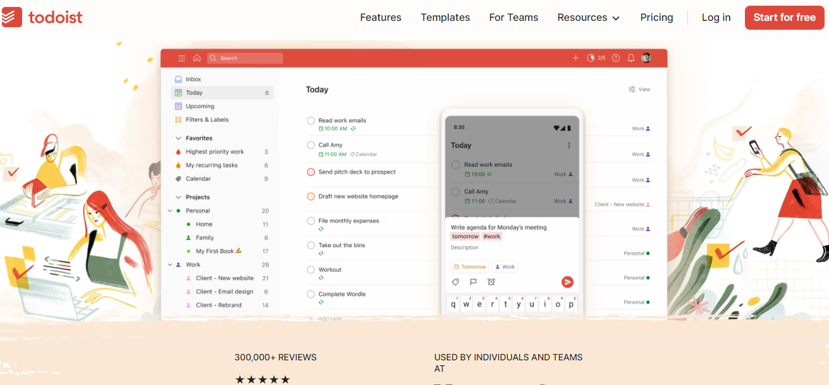Open notifications via the bell icon
This screenshot has width=829, height=385.
[x=630, y=58]
